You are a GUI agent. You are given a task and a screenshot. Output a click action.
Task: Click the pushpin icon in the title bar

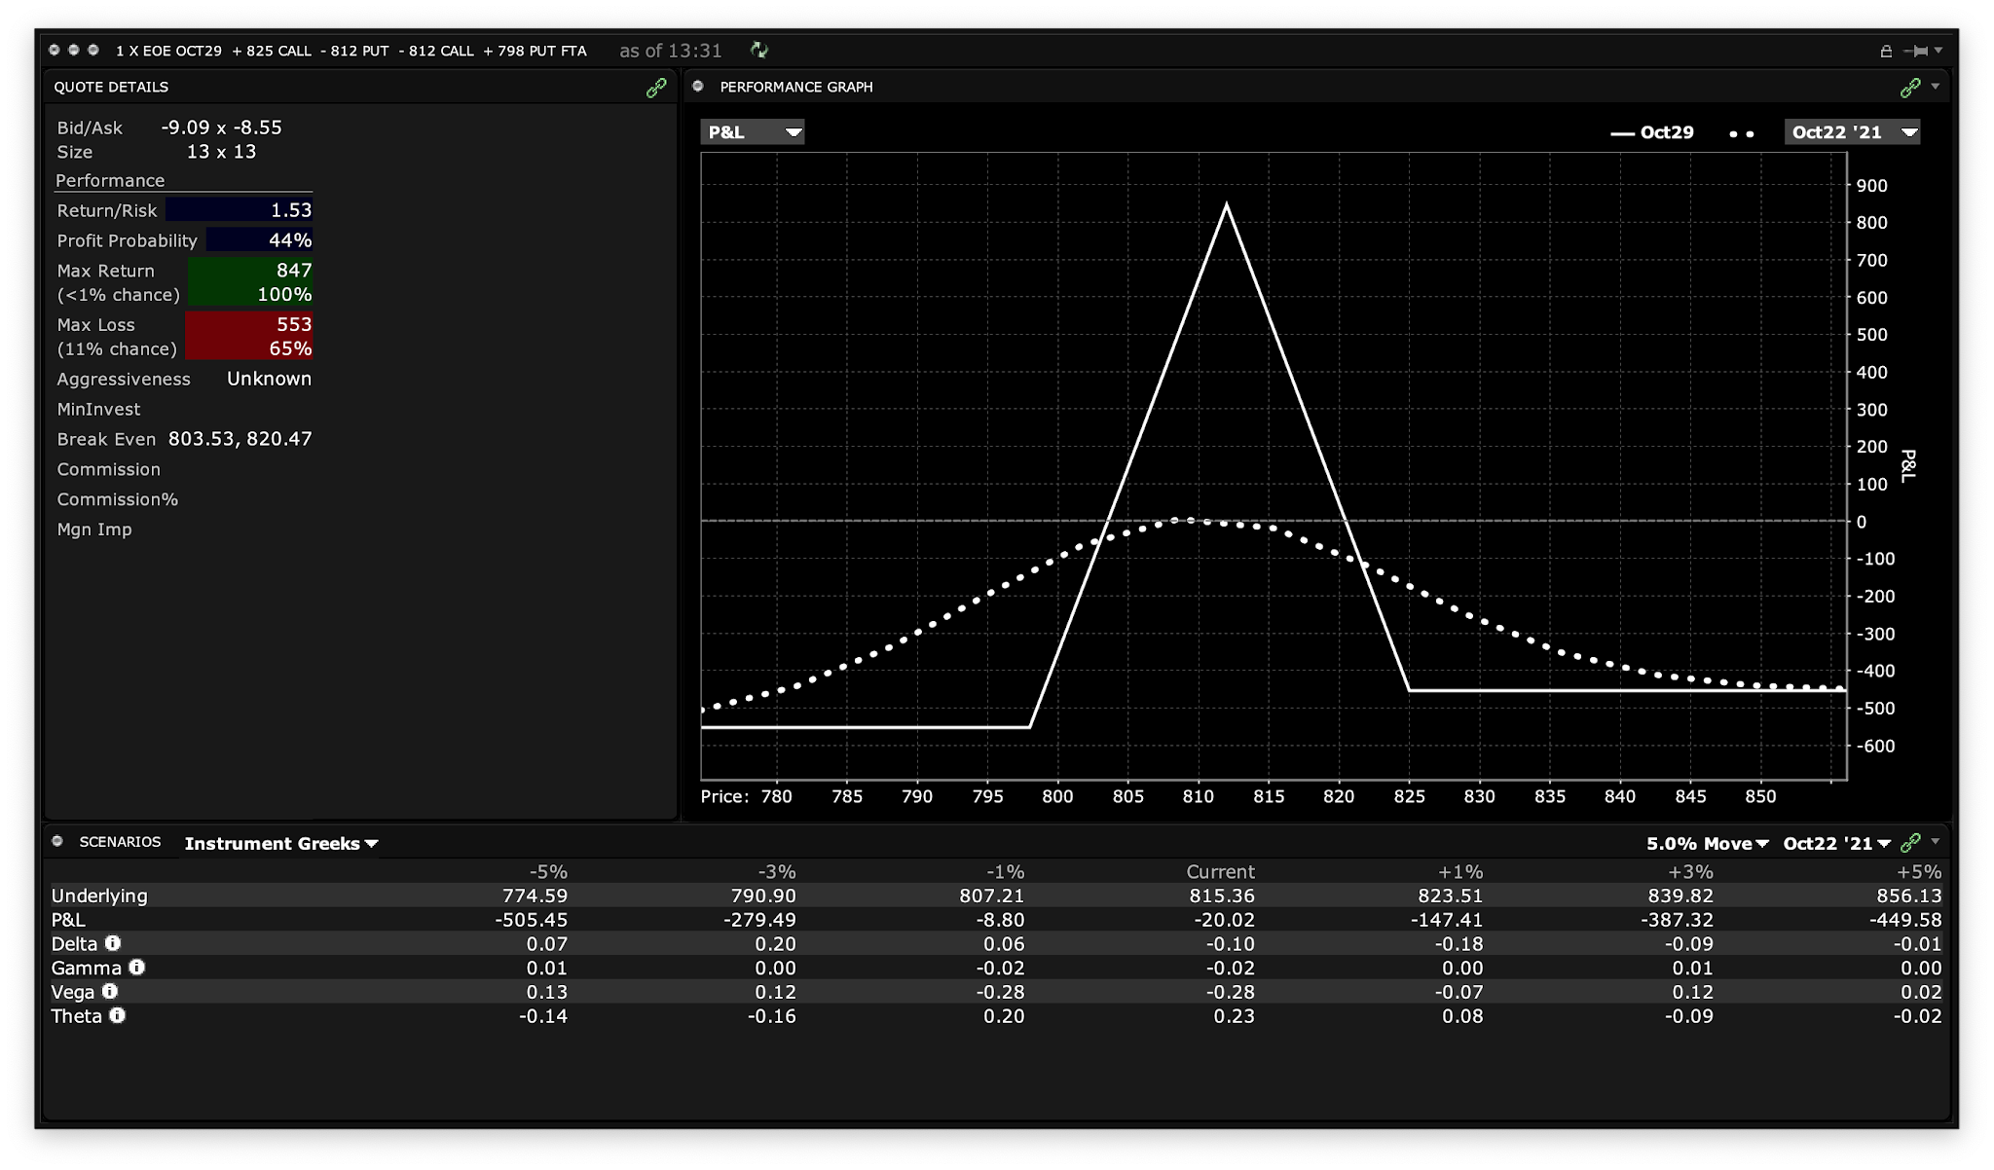1916,51
